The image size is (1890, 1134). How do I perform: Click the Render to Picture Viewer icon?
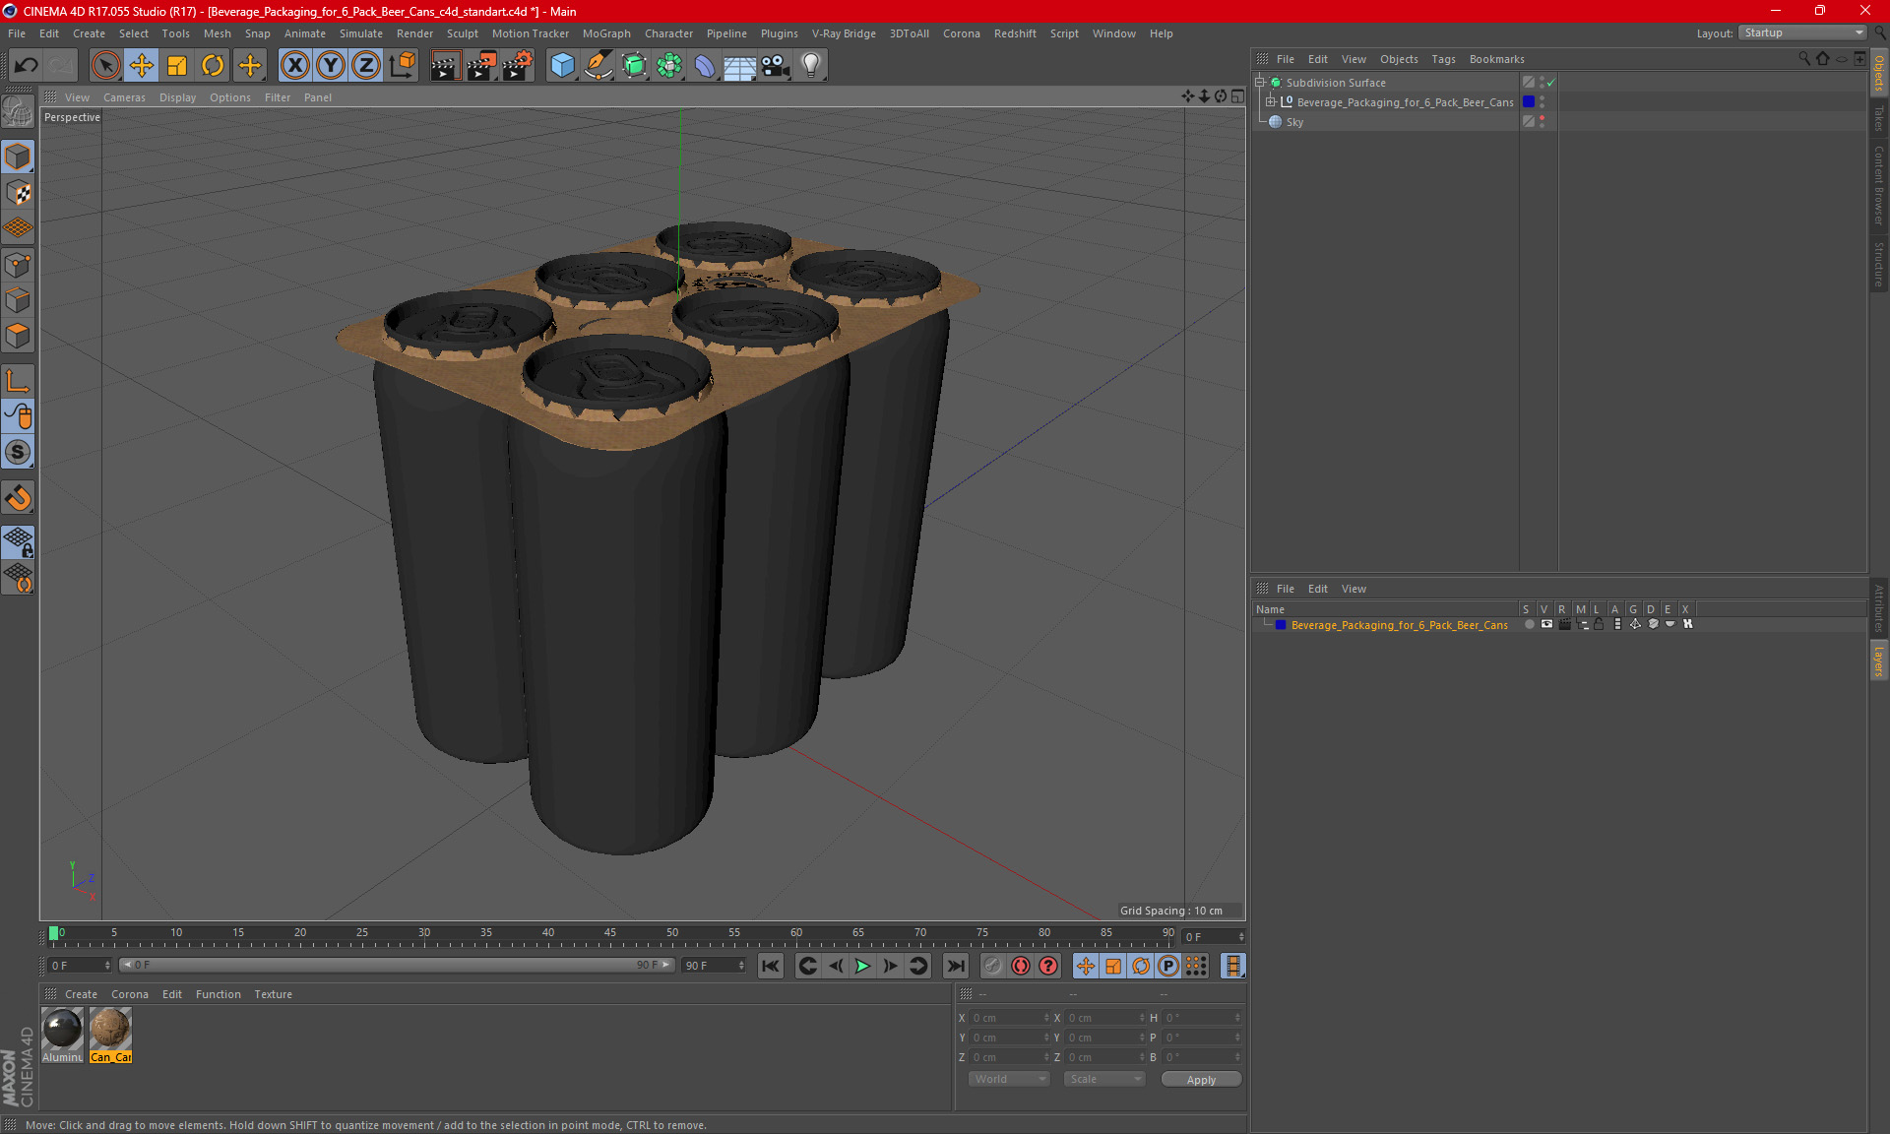479,65
